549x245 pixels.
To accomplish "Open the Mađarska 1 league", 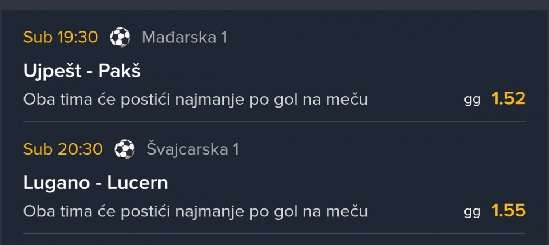I will [185, 37].
